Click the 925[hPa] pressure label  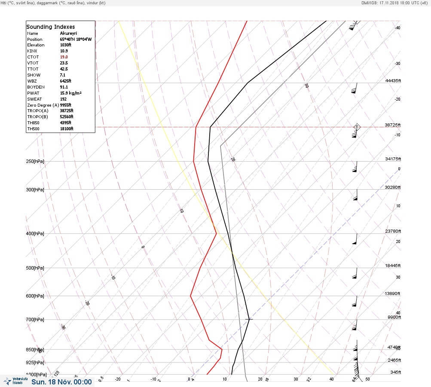point(35,362)
